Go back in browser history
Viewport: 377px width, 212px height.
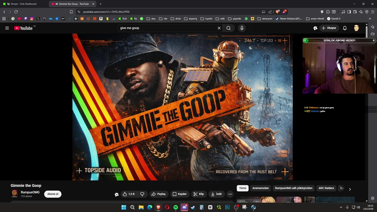[x=4, y=12]
